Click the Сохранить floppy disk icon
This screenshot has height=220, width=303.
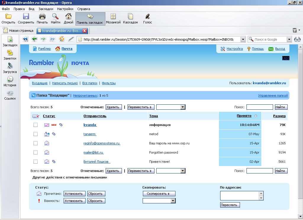tap(26, 16)
